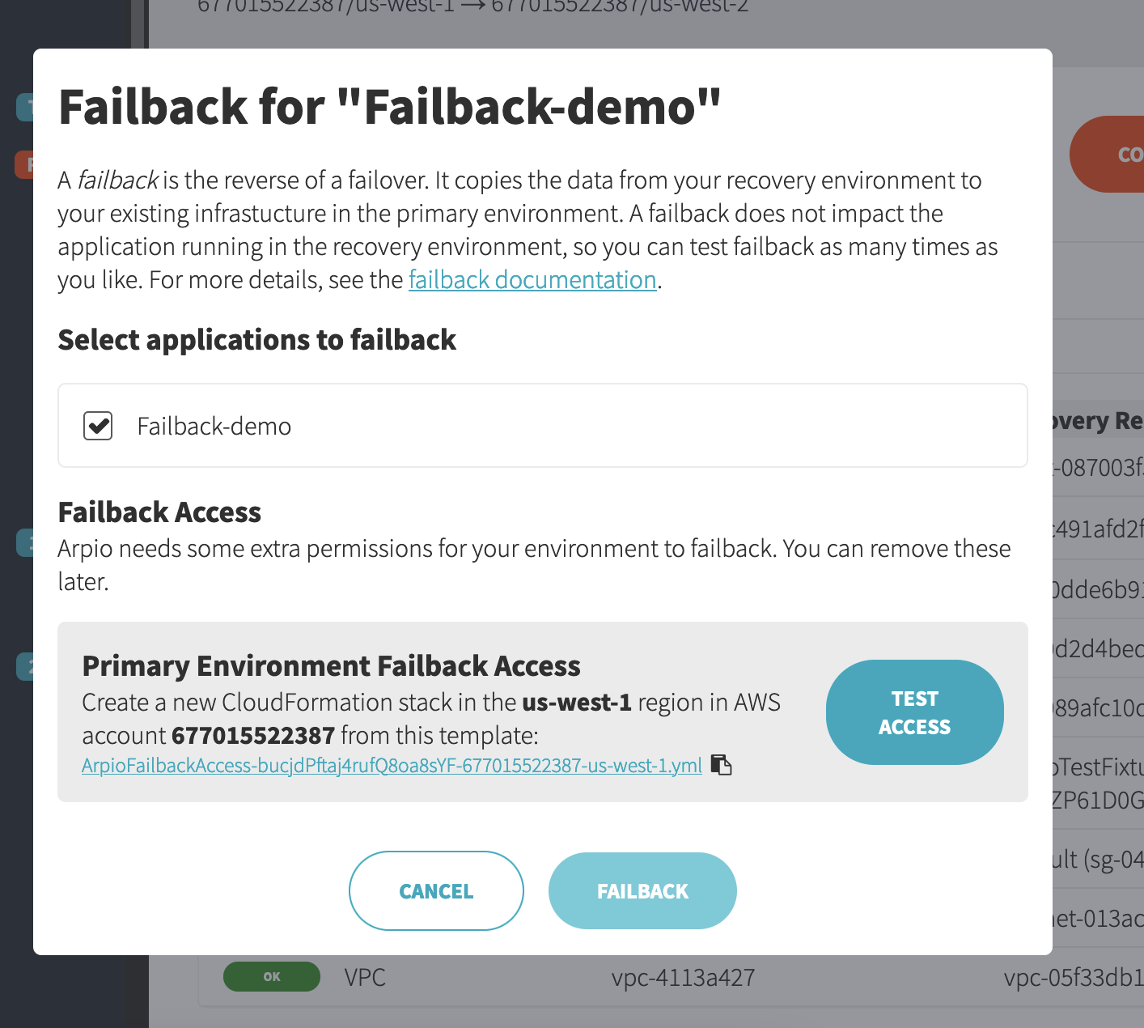This screenshot has height=1028, width=1144.
Task: Cancel the failback dialog
Action: click(x=436, y=890)
